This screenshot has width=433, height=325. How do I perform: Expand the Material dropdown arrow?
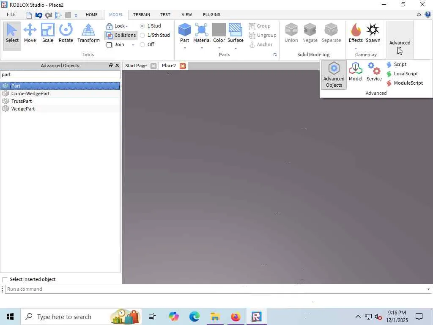(202, 48)
